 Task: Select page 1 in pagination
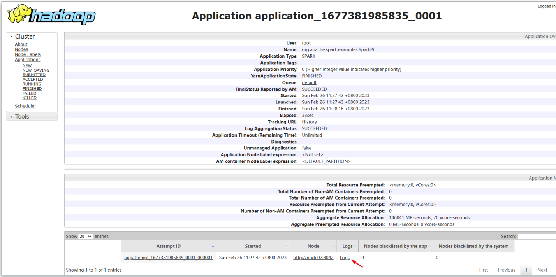click(x=526, y=270)
